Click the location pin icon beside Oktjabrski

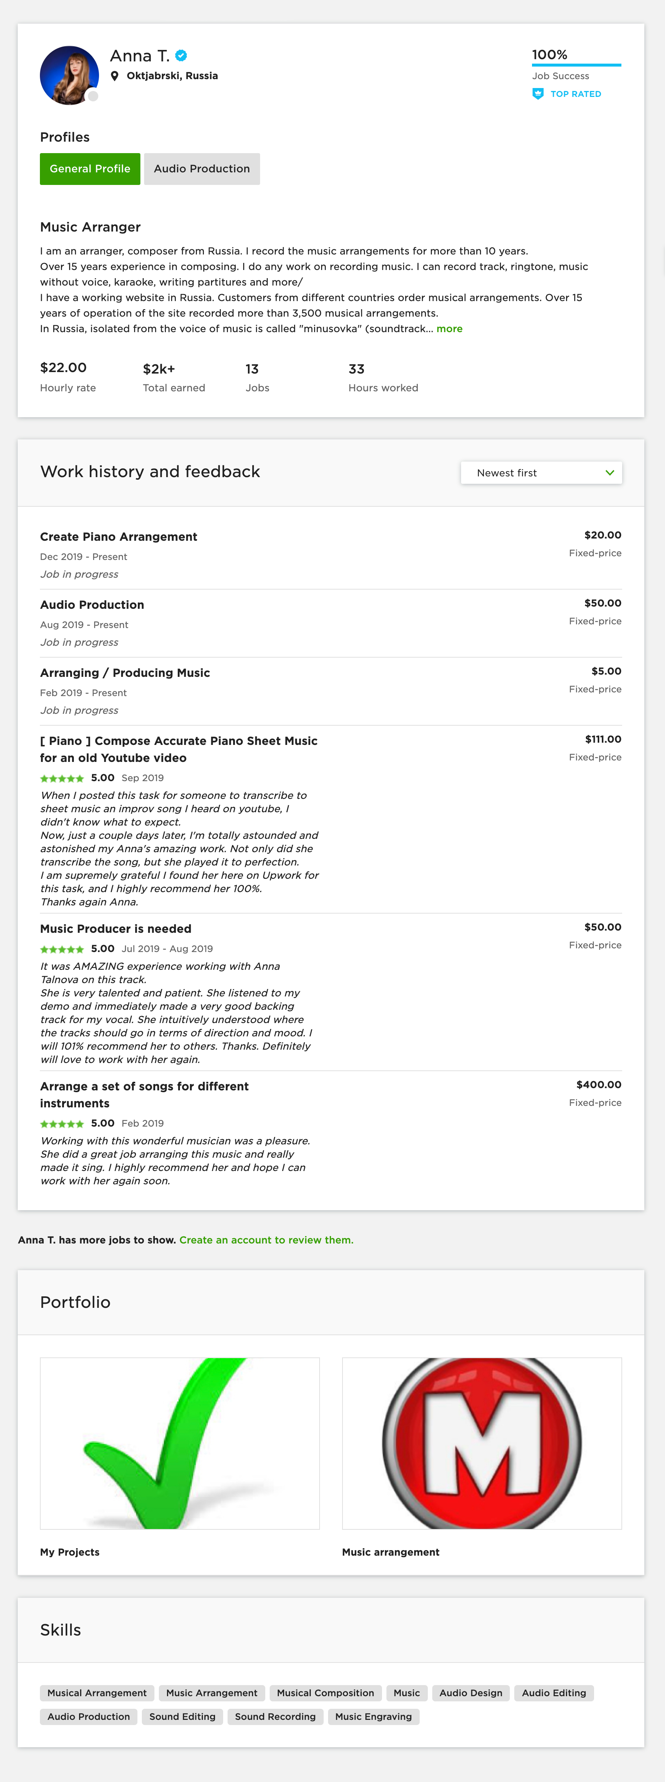(115, 76)
